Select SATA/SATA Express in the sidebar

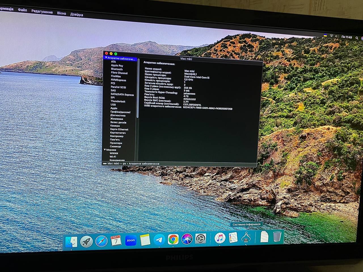[x=122, y=95]
